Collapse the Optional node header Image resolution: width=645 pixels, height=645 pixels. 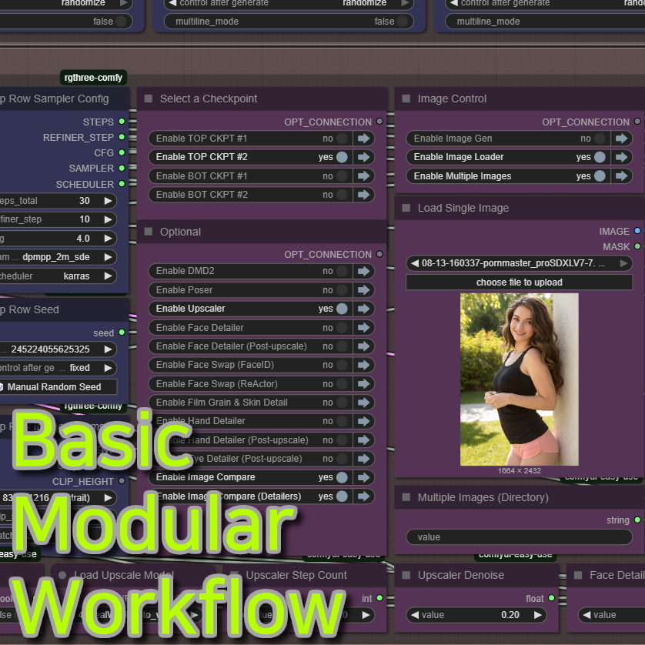149,232
